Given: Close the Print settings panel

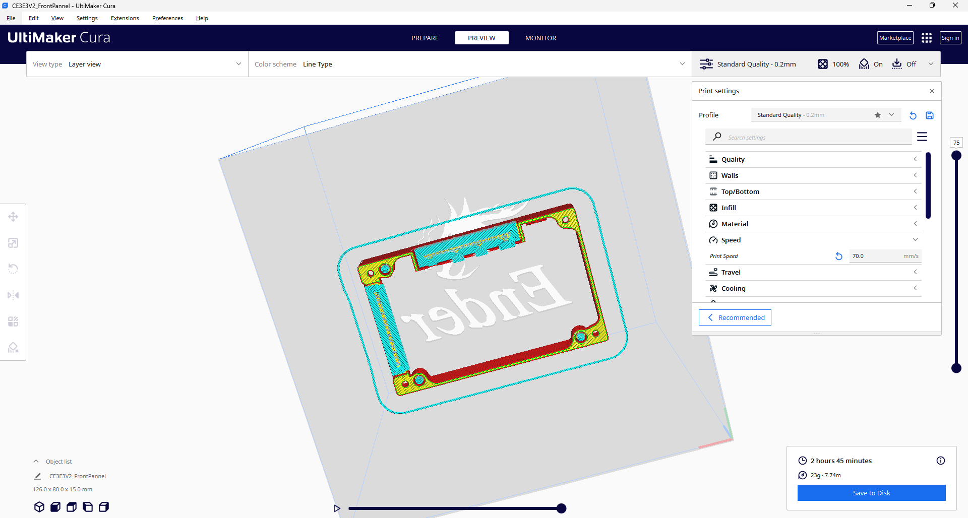Looking at the screenshot, I should point(932,91).
